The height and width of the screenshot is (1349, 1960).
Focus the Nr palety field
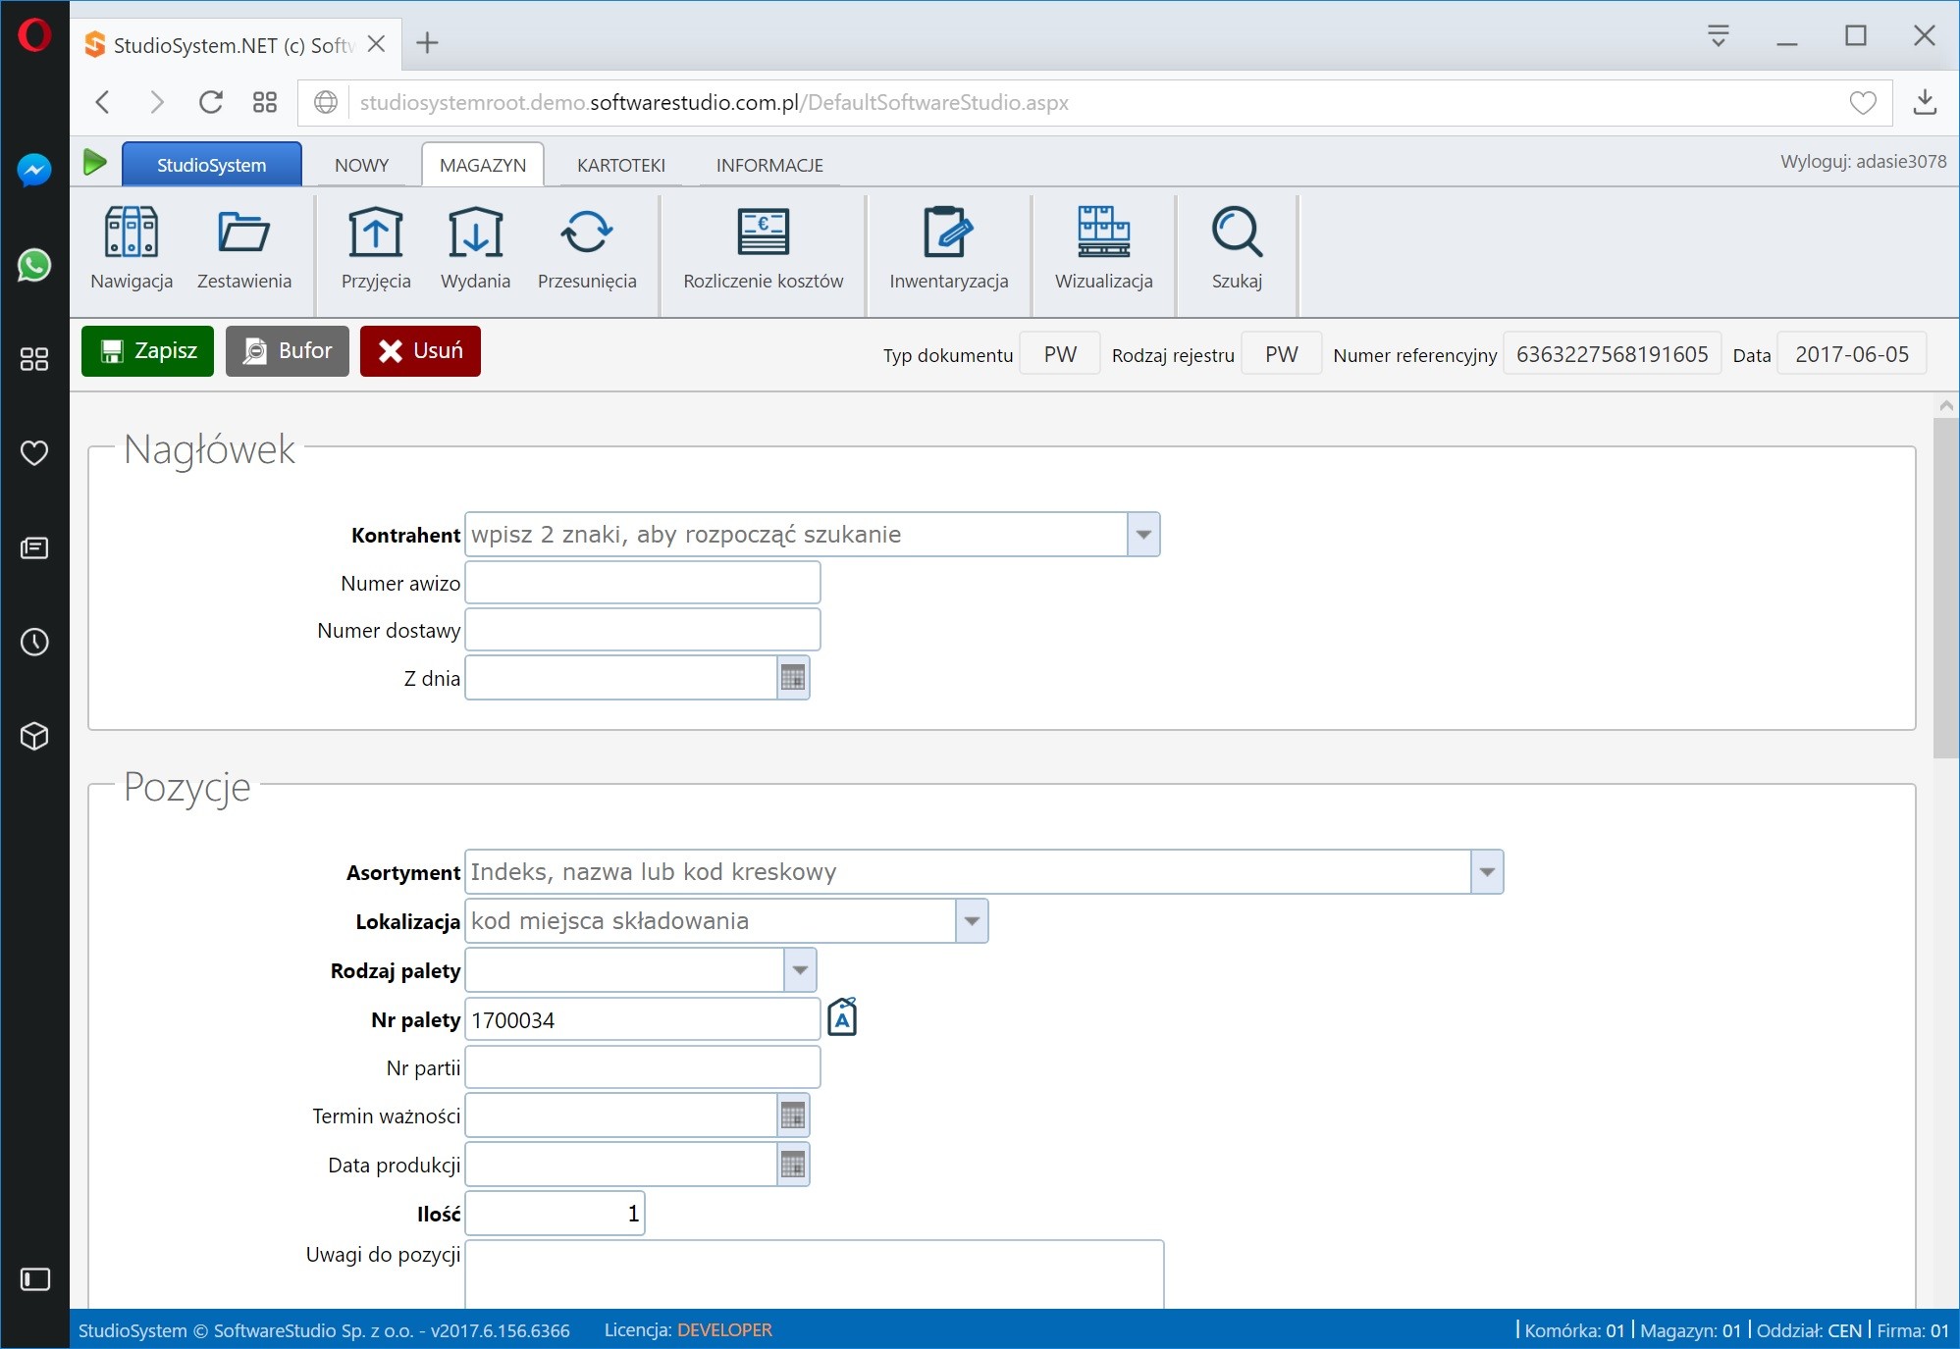click(642, 1019)
